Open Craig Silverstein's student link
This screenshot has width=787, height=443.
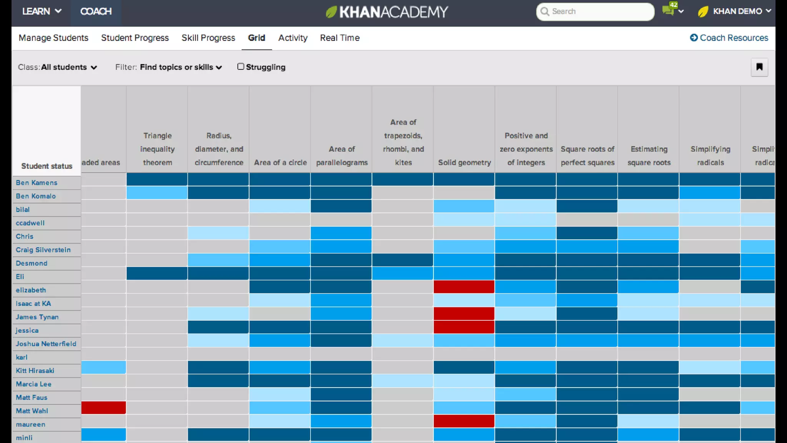(x=43, y=250)
